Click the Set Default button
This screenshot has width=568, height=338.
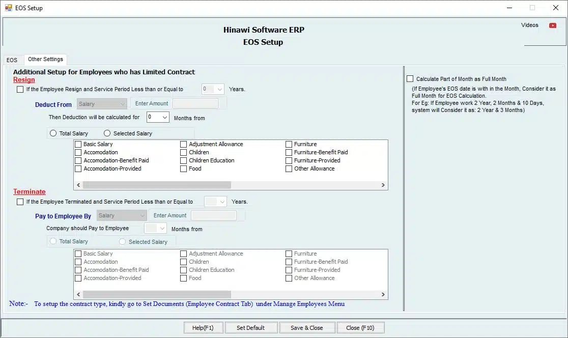click(251, 328)
